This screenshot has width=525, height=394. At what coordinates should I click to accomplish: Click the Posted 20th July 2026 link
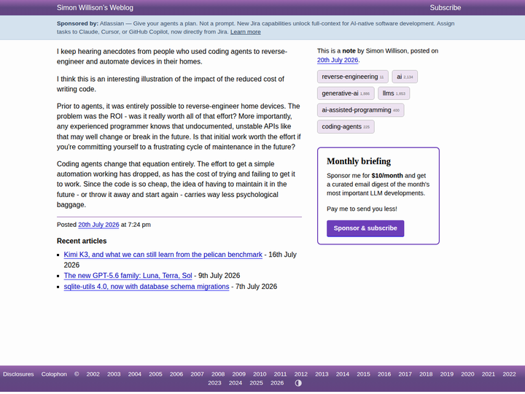click(98, 225)
